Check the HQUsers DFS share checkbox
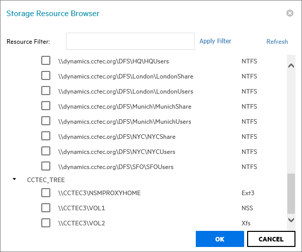The width and height of the screenshot is (302, 252). pyautogui.click(x=46, y=61)
